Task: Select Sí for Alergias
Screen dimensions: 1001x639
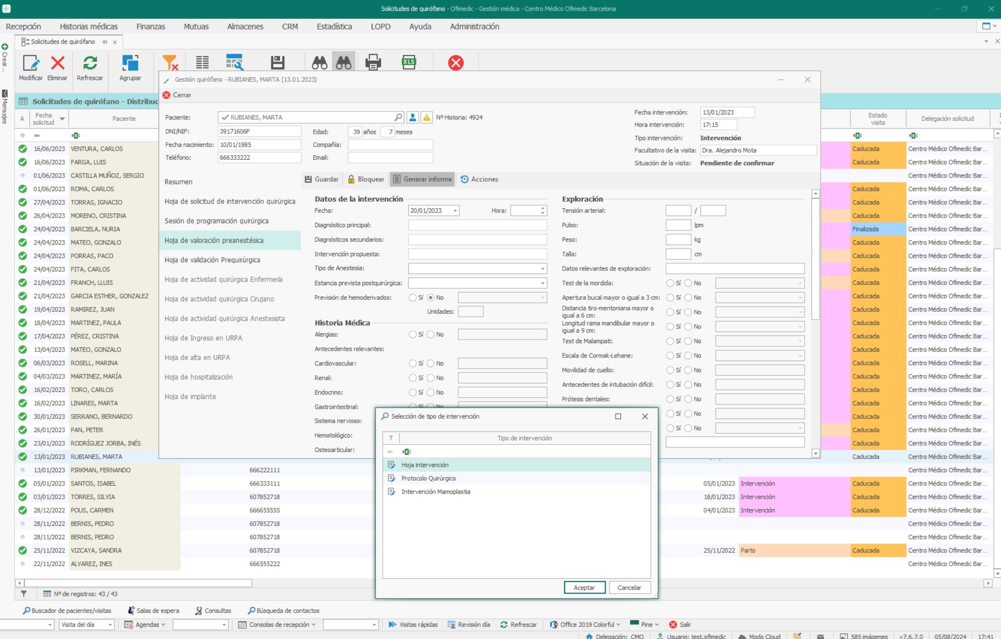Action: coord(413,335)
